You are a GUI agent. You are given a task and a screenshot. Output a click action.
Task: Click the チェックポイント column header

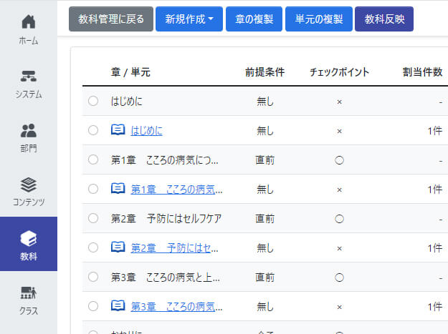(340, 72)
